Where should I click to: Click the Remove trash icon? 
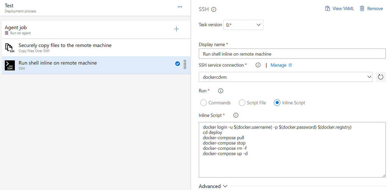(x=362, y=8)
